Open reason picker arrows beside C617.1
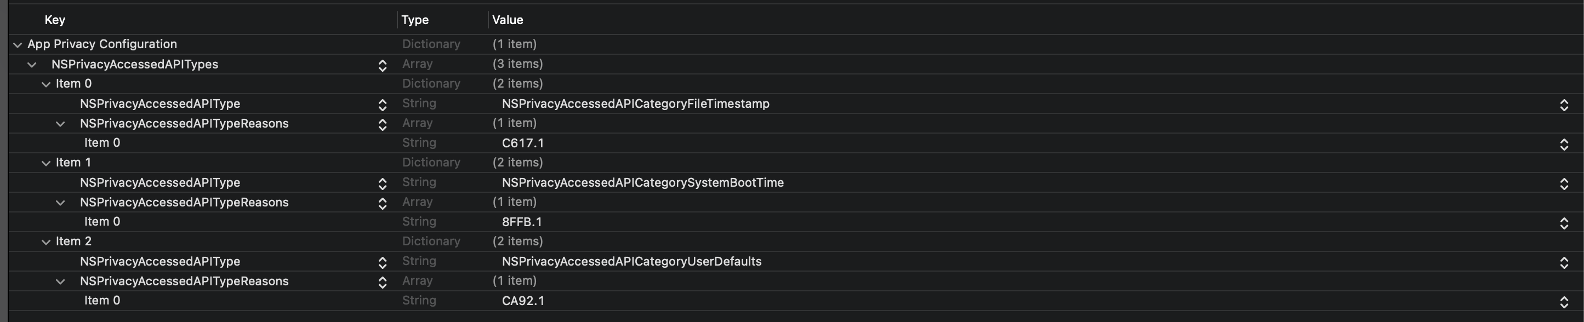The image size is (1584, 322). pyautogui.click(x=1564, y=144)
